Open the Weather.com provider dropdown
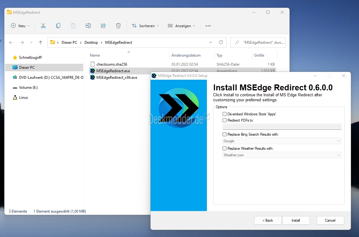The height and width of the screenshot is (237, 359). (x=282, y=155)
